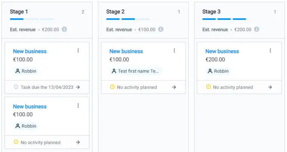Open second New business deal in Stage 1
This screenshot has height=152, width=287.
(30, 106)
